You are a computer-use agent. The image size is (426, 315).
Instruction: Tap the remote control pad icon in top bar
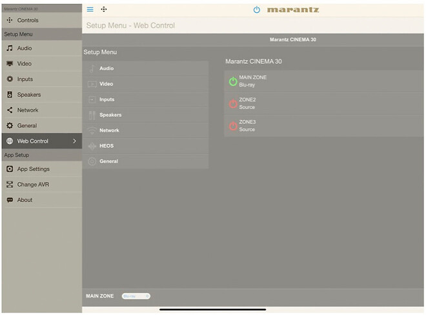pyautogui.click(x=104, y=10)
